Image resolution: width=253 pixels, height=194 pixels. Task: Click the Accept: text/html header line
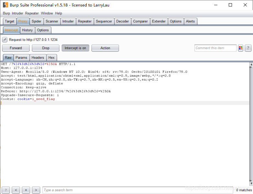[86, 76]
